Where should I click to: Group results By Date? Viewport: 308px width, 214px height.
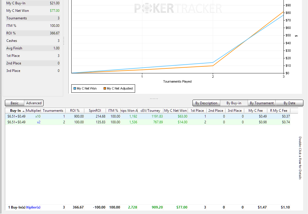289,103
